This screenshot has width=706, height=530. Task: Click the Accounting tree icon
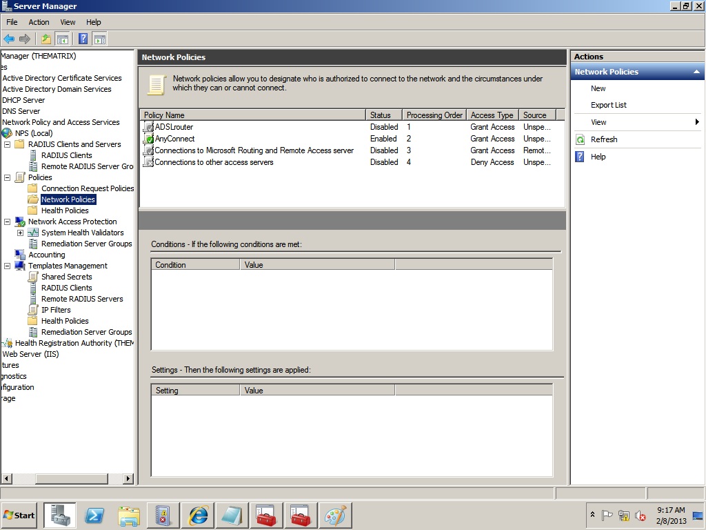(20, 255)
